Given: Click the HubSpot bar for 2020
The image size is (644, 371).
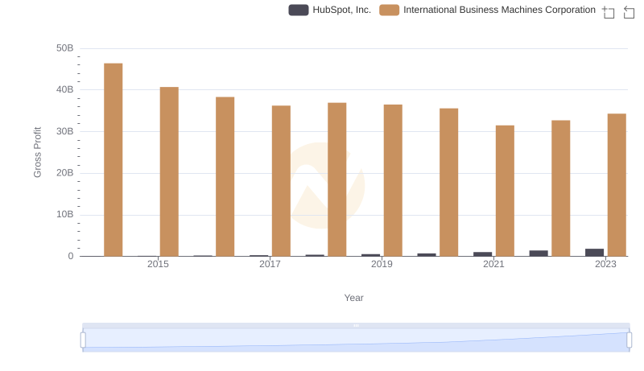Looking at the screenshot, I should coord(427,255).
